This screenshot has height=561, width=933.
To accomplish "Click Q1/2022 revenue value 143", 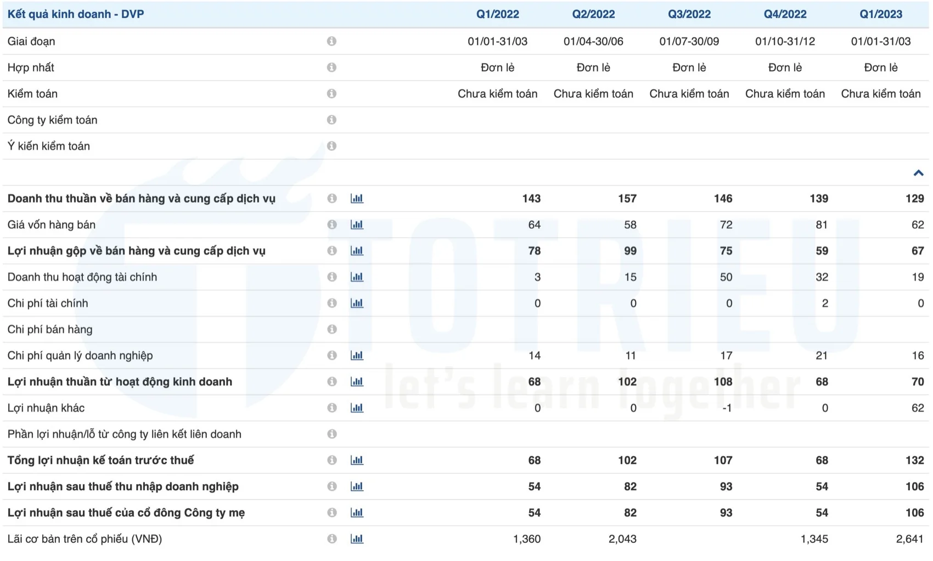I will tap(531, 199).
